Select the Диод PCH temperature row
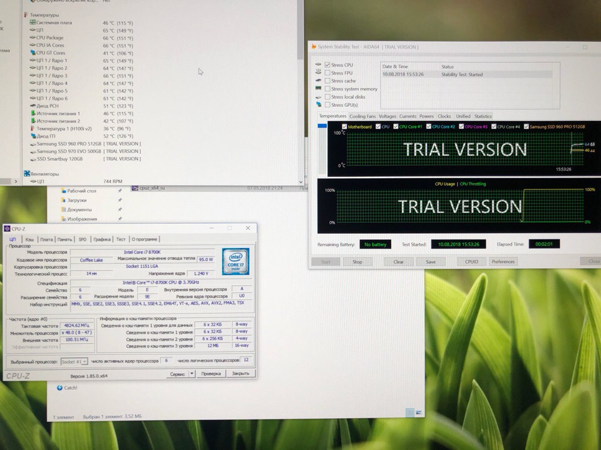Screen dimensions: 601x450 coord(81,106)
